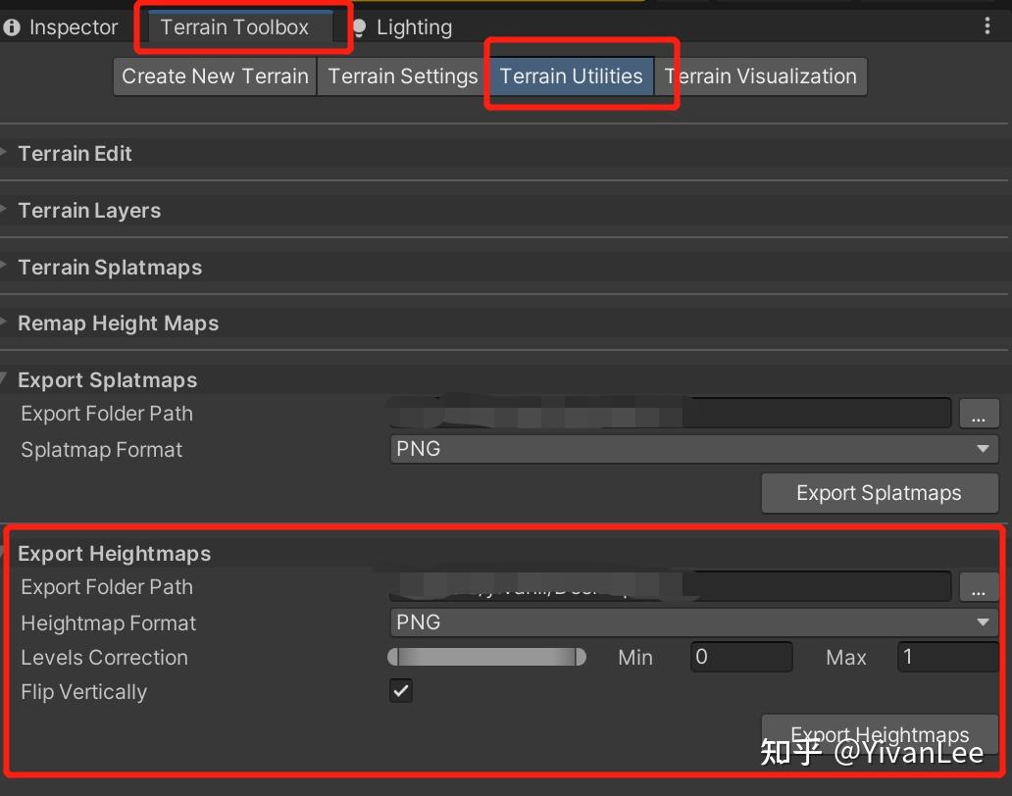
Task: Adjust the Levels Correction slider
Action: pos(487,657)
